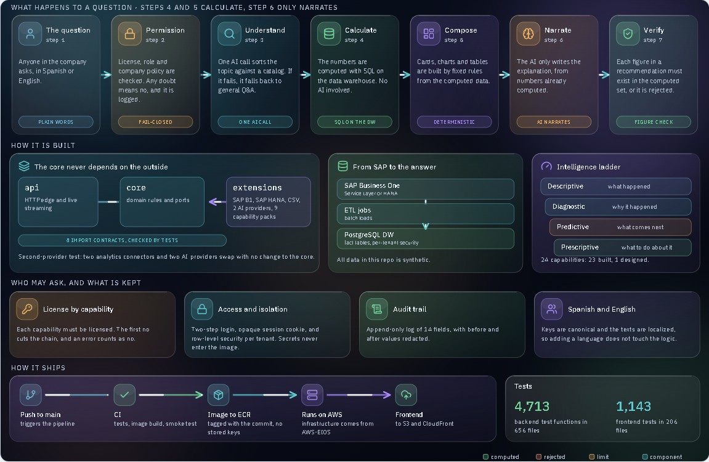Click the brain icon on the Narrate card
This screenshot has height=462, width=709.
coord(528,34)
